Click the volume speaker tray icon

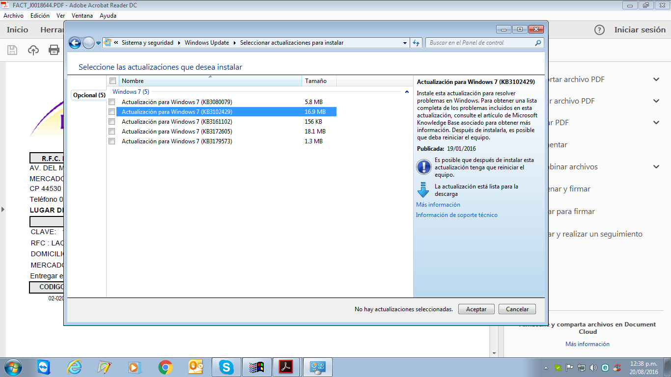pos(593,367)
